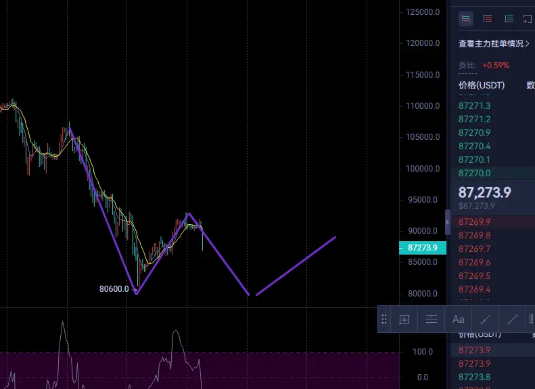
Task: Select bid price 87269.6
Action: [x=474, y=262]
